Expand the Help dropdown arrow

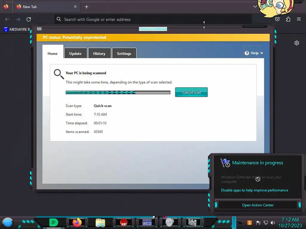262,53
